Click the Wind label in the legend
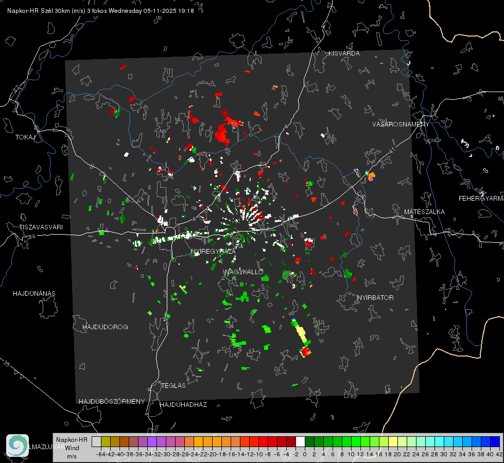 (x=72, y=448)
